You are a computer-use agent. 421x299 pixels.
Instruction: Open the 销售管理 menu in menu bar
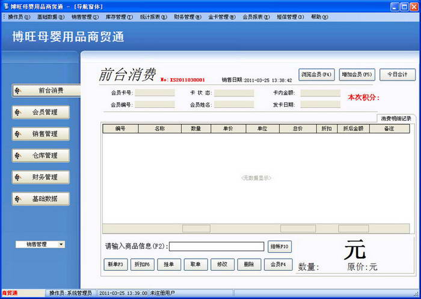(85, 17)
